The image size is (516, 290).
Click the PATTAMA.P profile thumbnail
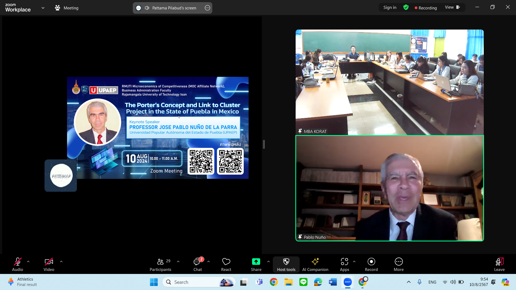(61, 176)
